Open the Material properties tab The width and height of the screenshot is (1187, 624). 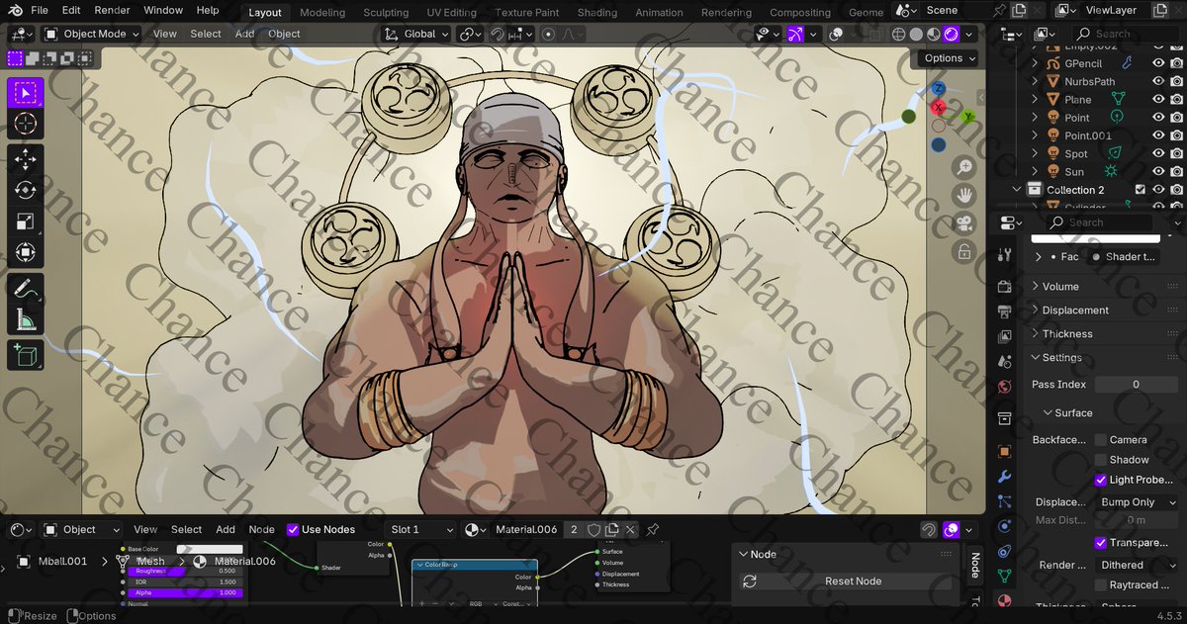pos(1005,601)
